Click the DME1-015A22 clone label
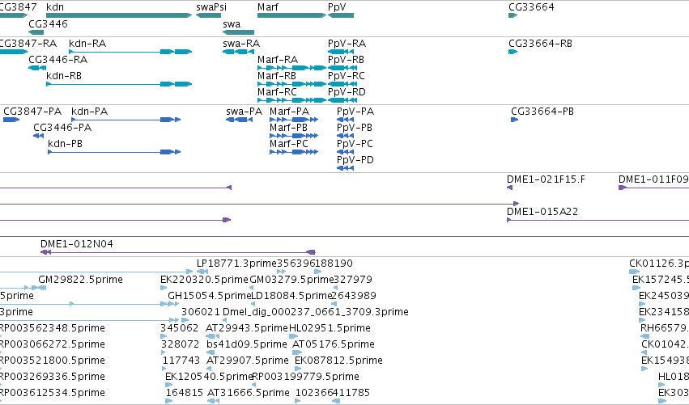Viewport: 689px width, 405px height. click(542, 212)
